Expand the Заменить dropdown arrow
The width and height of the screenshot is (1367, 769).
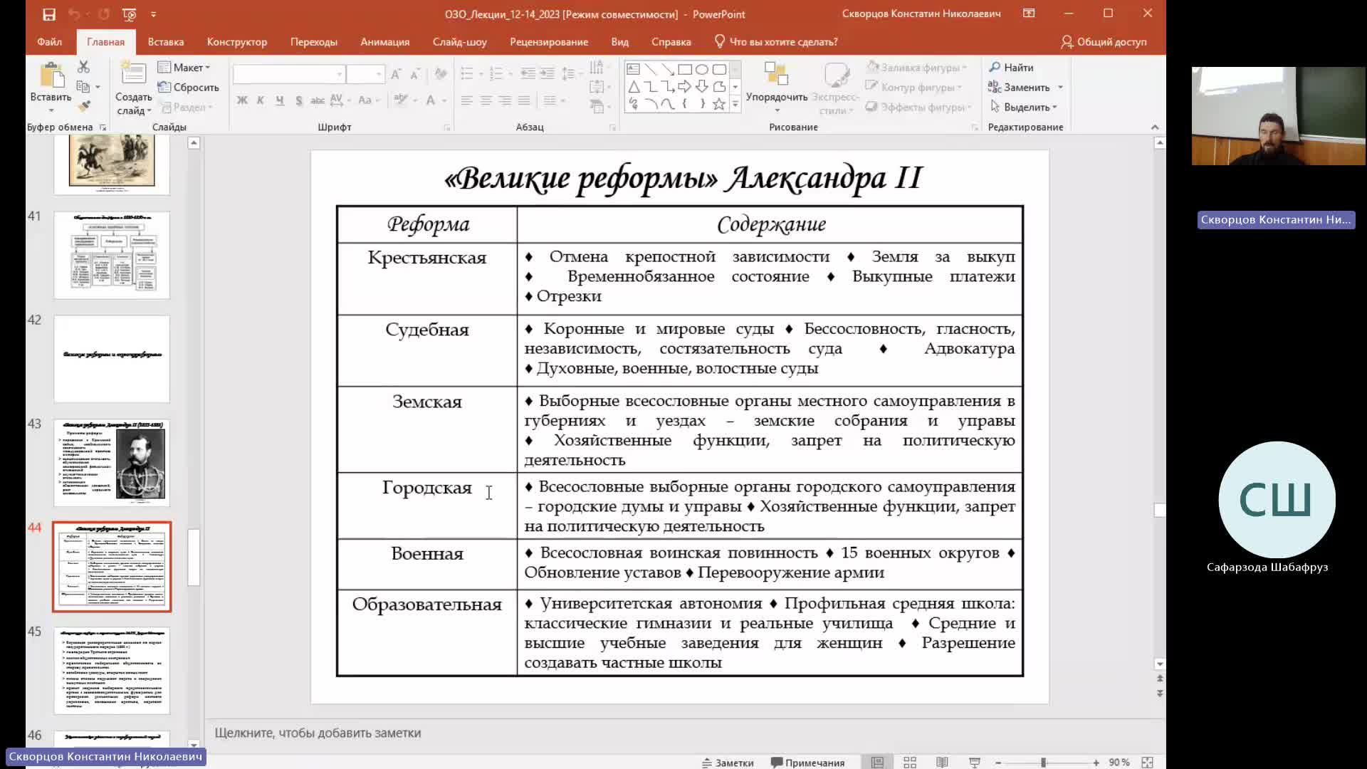[x=1060, y=87]
